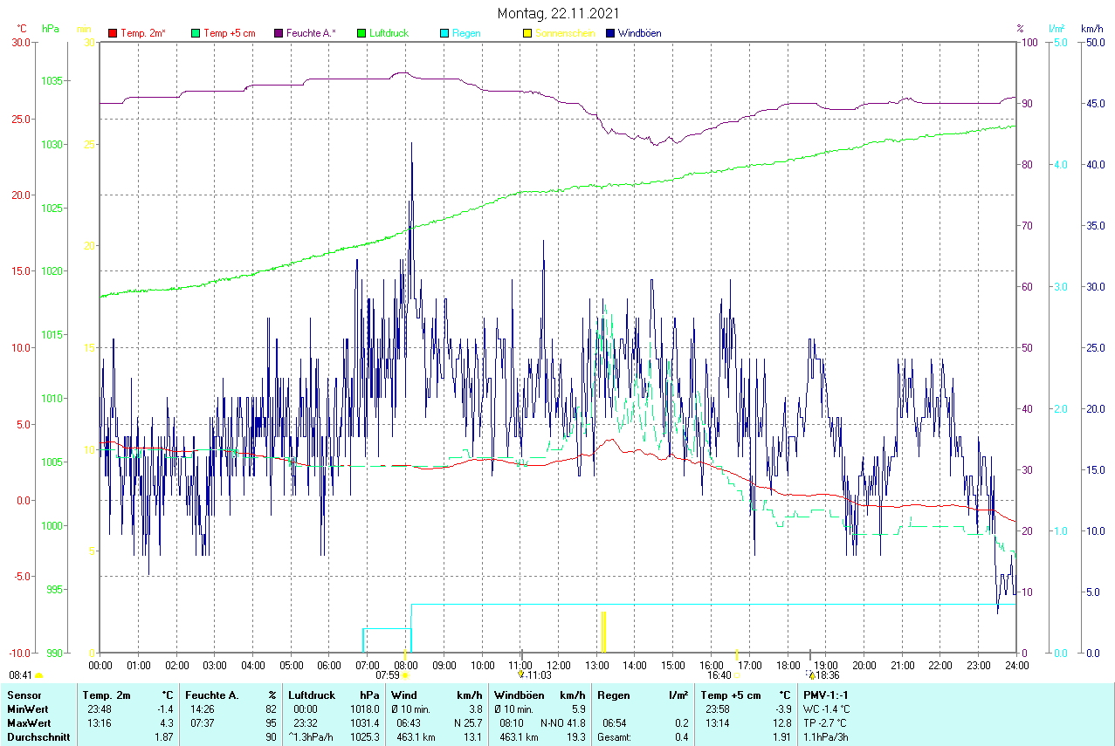
Task: Click the '1.1hPa/3h' value
Action: pyautogui.click(x=825, y=737)
